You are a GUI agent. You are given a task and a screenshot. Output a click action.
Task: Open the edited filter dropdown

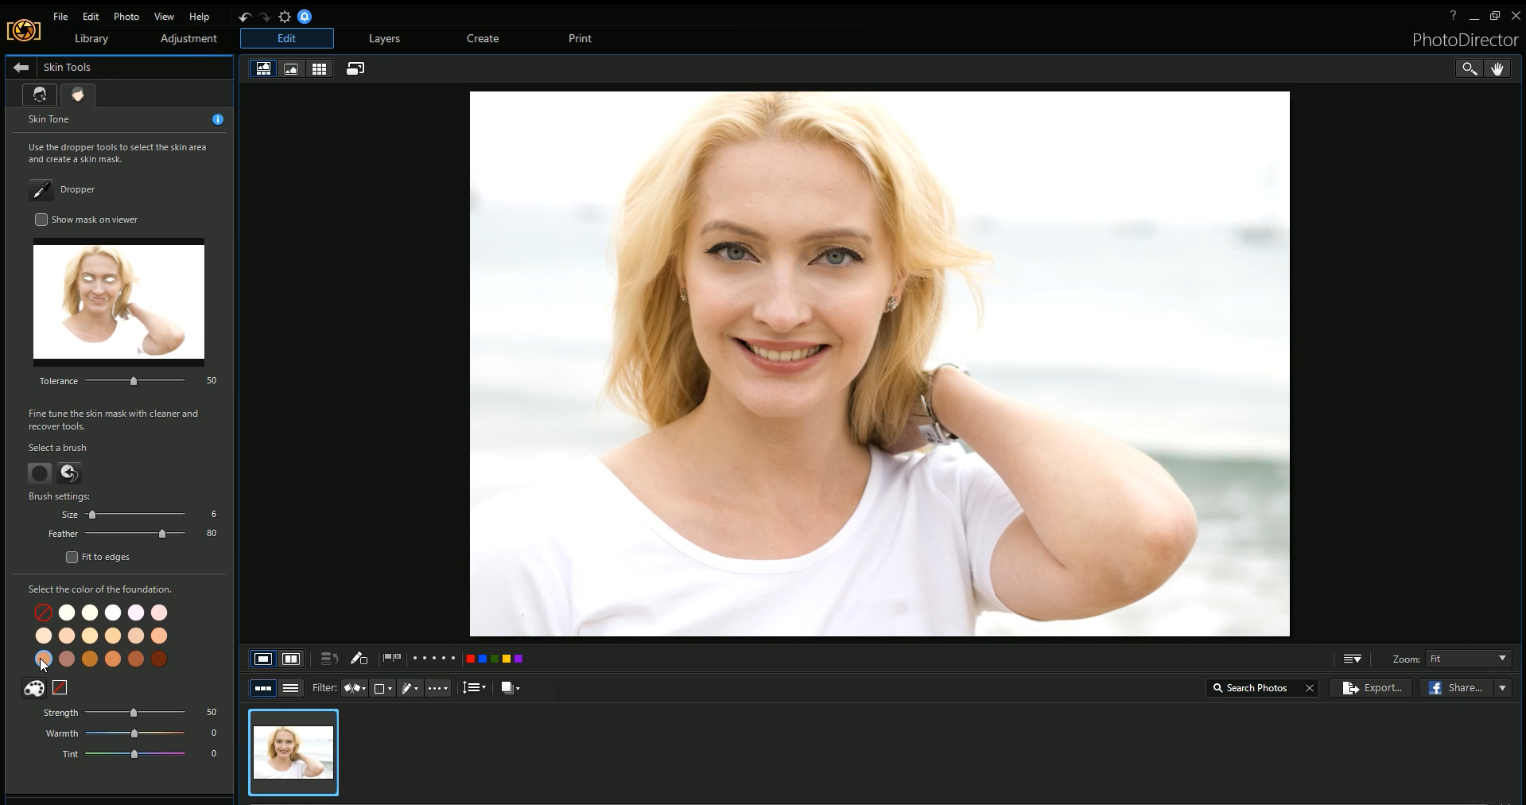(x=410, y=688)
